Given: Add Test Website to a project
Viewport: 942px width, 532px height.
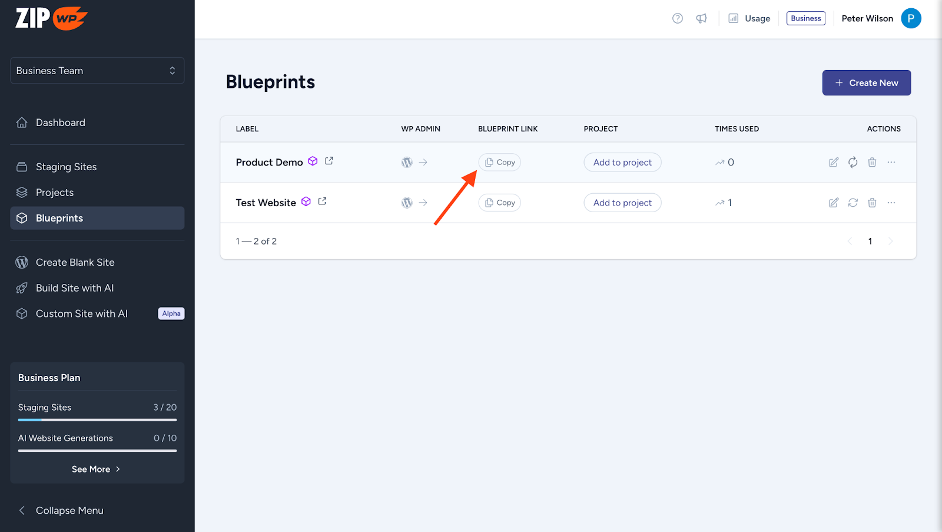Looking at the screenshot, I should [622, 202].
